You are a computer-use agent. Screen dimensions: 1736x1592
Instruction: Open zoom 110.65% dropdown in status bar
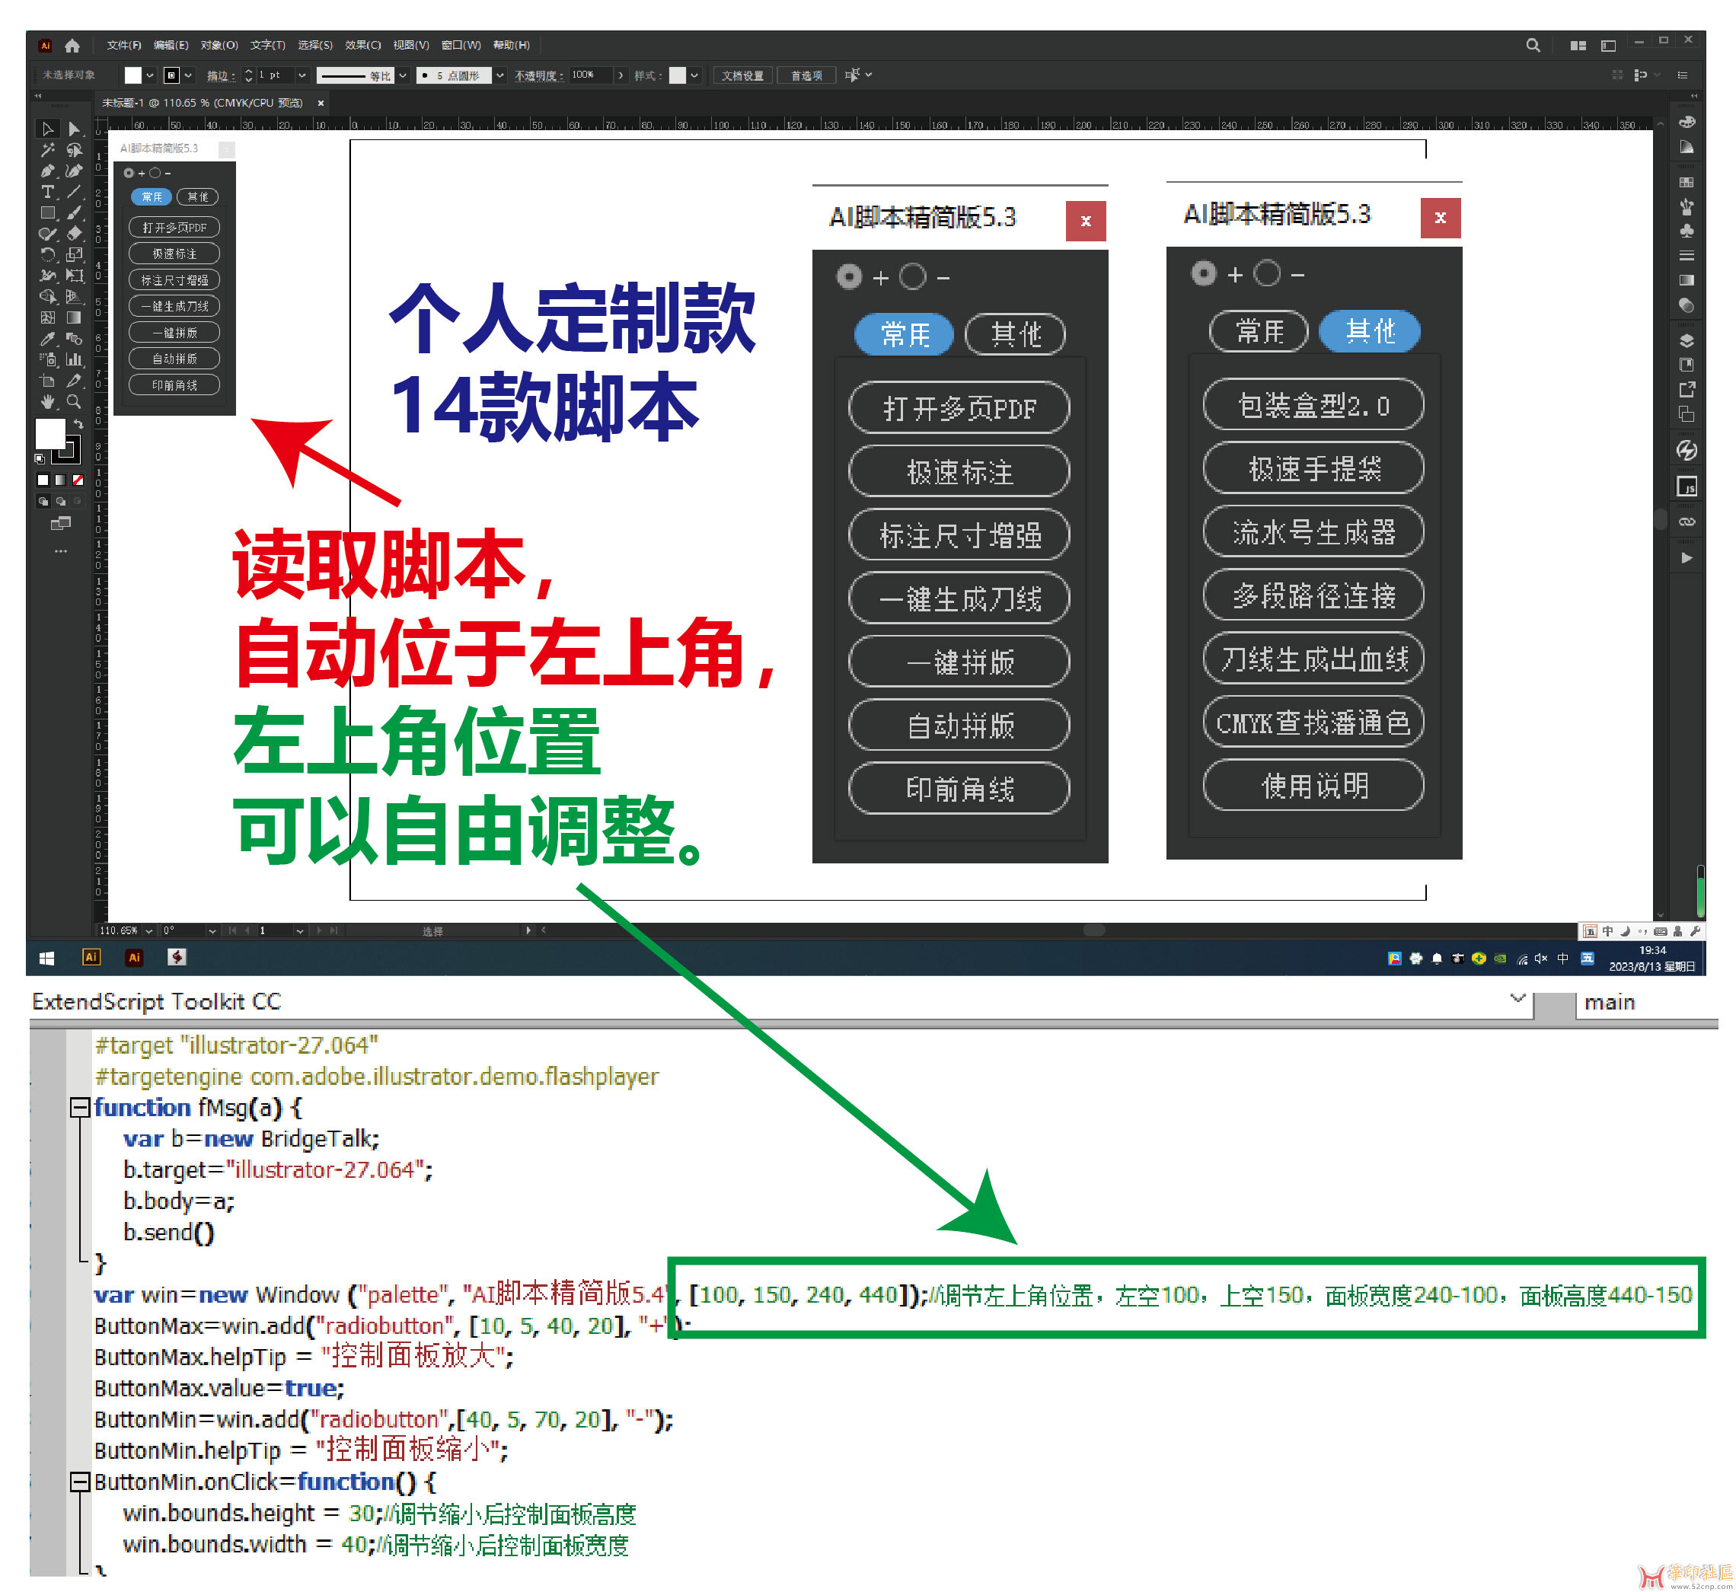(149, 930)
